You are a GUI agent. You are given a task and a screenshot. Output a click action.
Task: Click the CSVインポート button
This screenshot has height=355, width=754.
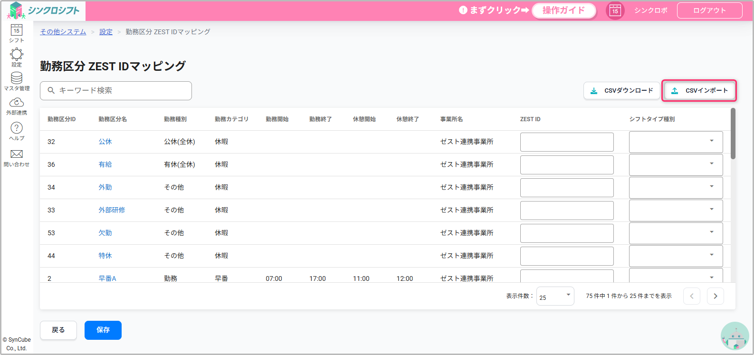(699, 90)
